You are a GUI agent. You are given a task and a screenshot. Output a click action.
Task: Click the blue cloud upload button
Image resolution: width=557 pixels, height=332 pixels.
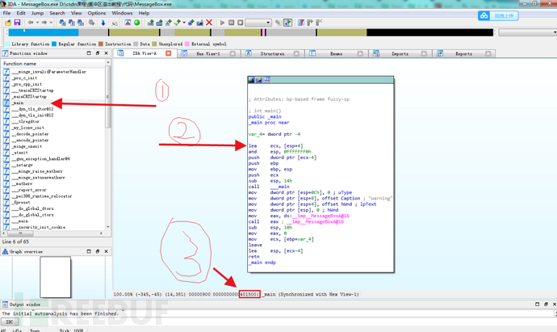pyautogui.click(x=498, y=15)
